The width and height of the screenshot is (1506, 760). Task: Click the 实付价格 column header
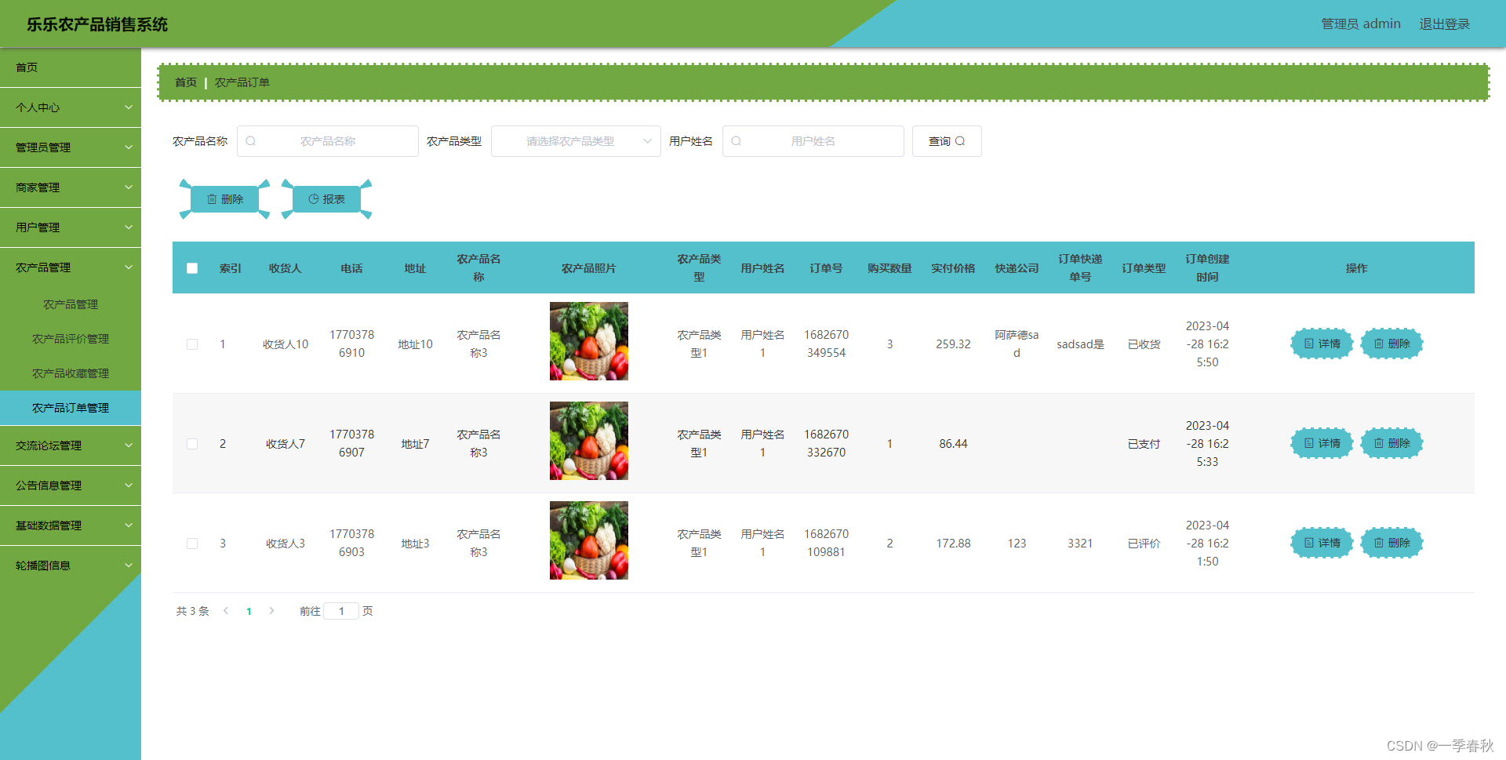[953, 268]
